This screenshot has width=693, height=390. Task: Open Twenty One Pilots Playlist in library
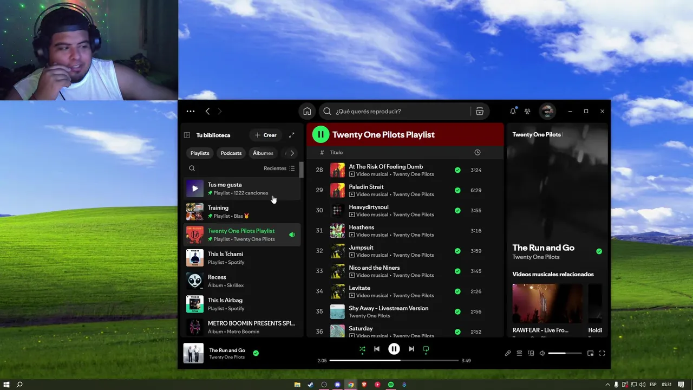point(242,235)
